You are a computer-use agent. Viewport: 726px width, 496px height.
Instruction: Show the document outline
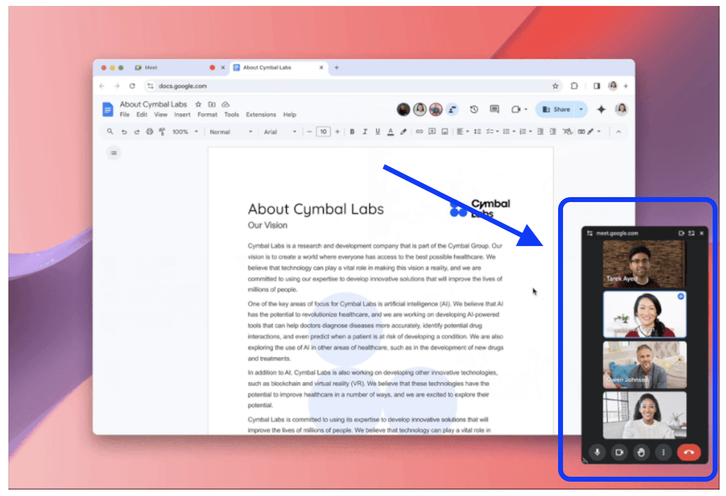(114, 153)
